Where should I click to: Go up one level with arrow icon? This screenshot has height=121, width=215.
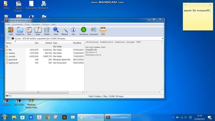[8, 38]
